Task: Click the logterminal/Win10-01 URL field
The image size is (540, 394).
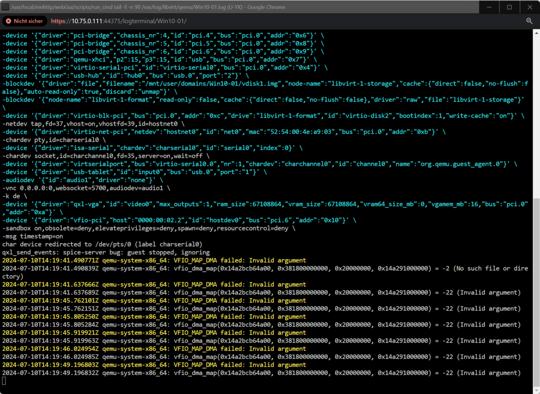Action: coord(118,21)
